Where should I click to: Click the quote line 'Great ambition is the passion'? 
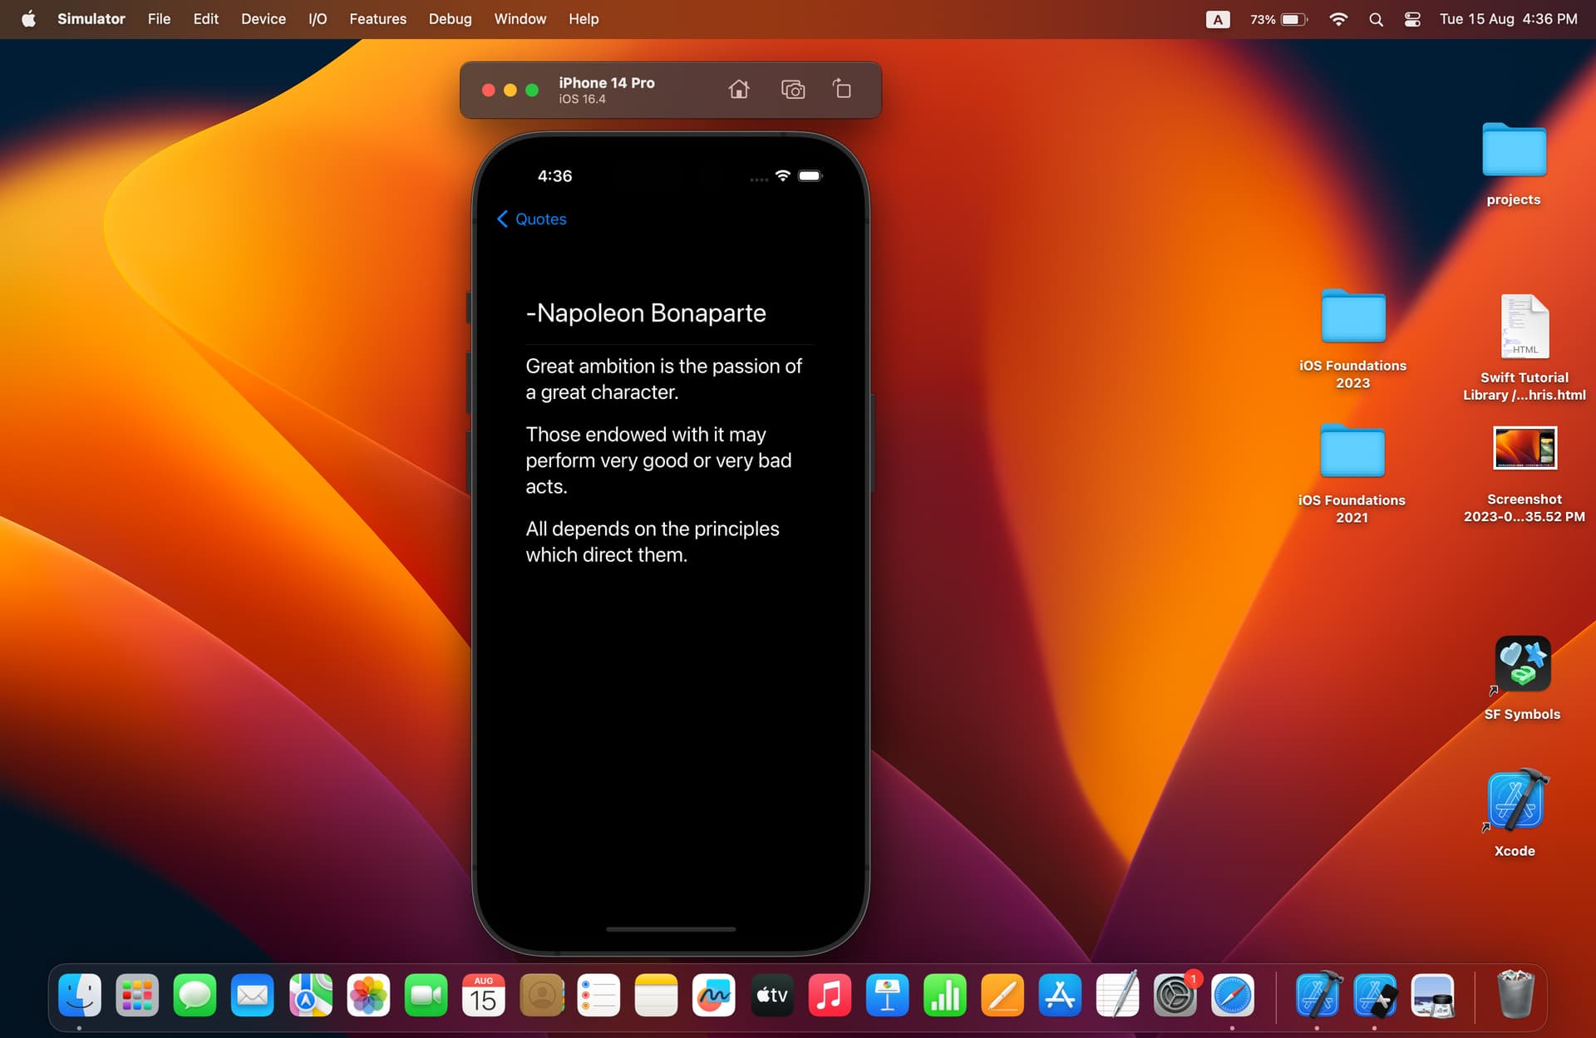click(663, 366)
